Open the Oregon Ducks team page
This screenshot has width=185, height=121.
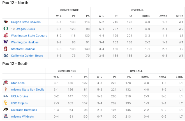pyautogui.click(x=25, y=29)
